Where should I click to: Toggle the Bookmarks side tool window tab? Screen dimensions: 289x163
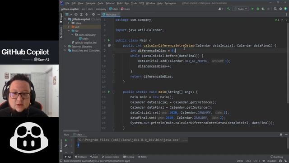61,145
